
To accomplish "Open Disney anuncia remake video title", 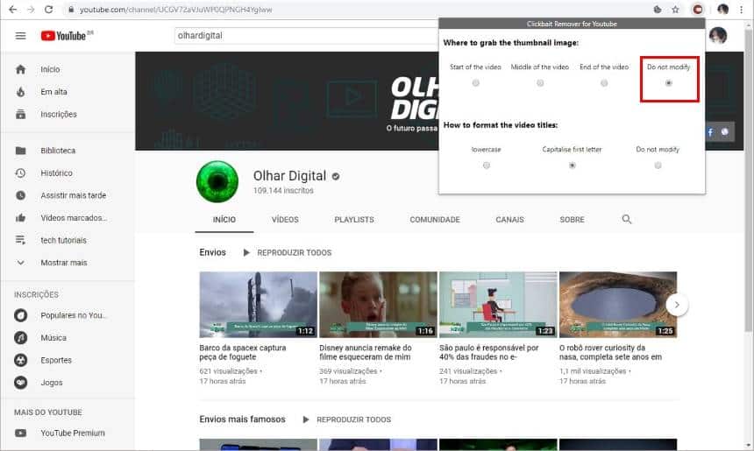I will tap(366, 352).
